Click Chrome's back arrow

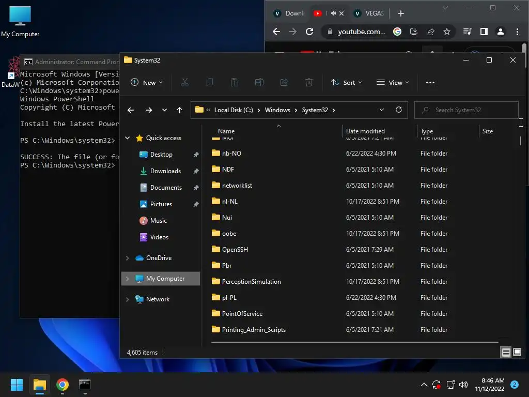[x=276, y=32]
